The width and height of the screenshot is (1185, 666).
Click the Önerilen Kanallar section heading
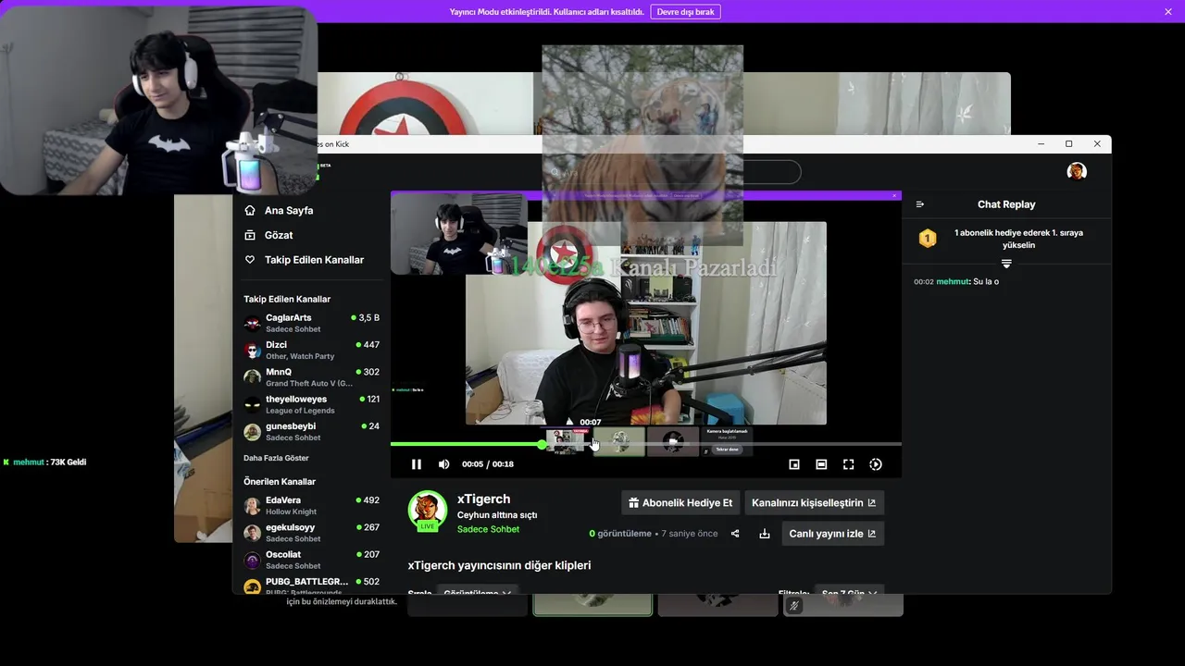[280, 482]
